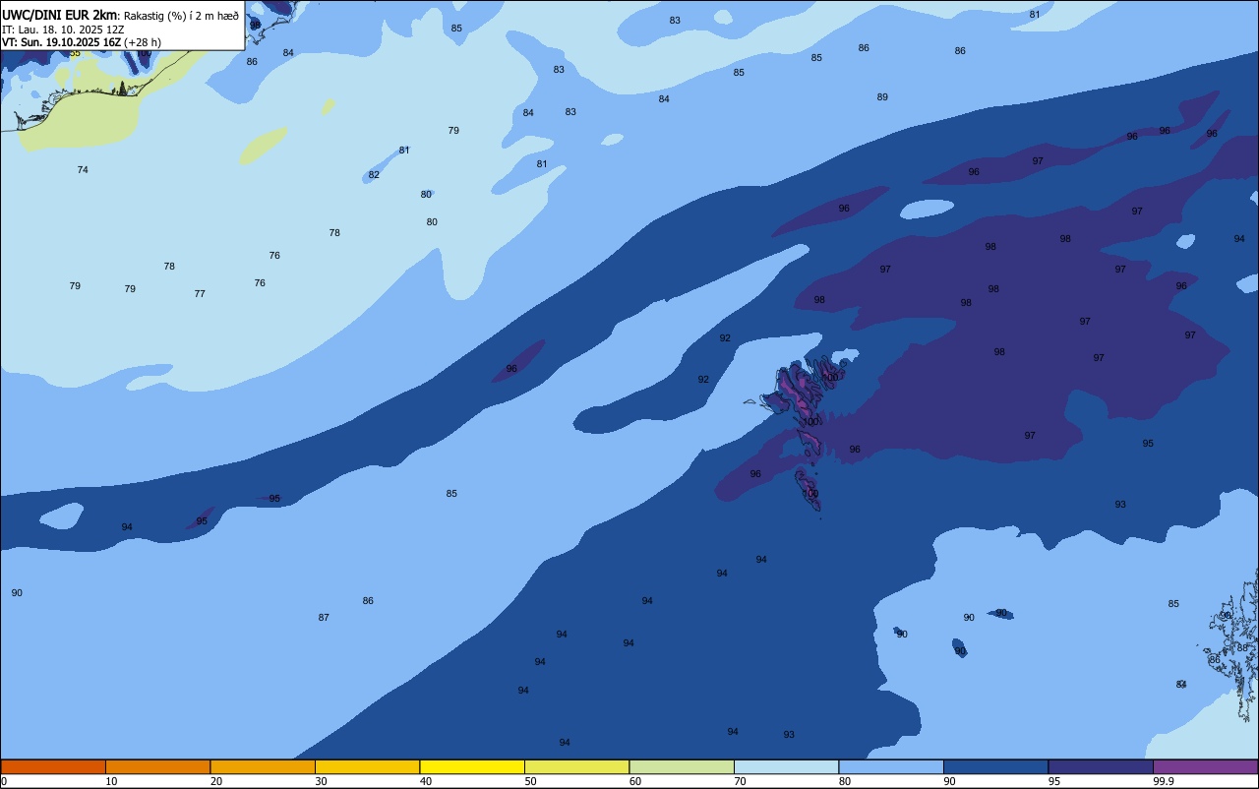This screenshot has width=1259, height=789.
Task: Select the '82' humidity value on map
Action: point(374,175)
